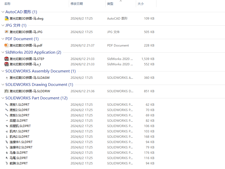Select the JPG 文件 group header
This screenshot has width=225, height=169.
point(16,25)
